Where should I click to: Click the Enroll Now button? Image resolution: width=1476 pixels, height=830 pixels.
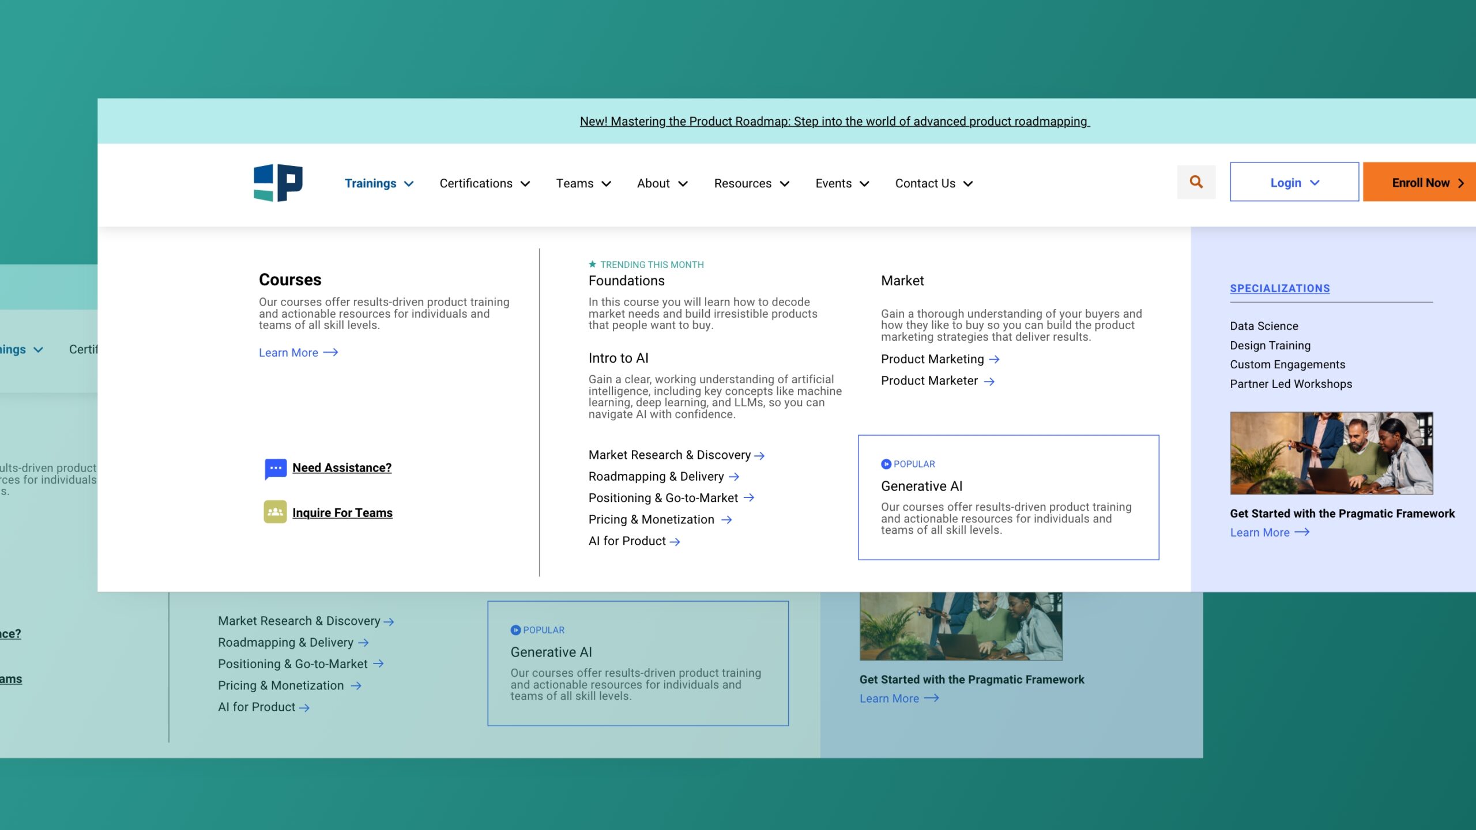point(1420,182)
